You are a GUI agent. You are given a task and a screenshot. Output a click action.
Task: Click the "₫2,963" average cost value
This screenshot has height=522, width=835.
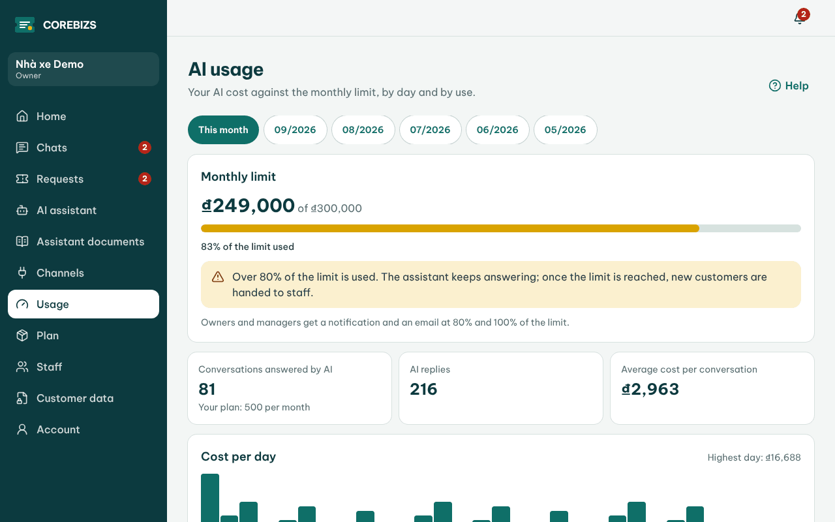[650, 389]
